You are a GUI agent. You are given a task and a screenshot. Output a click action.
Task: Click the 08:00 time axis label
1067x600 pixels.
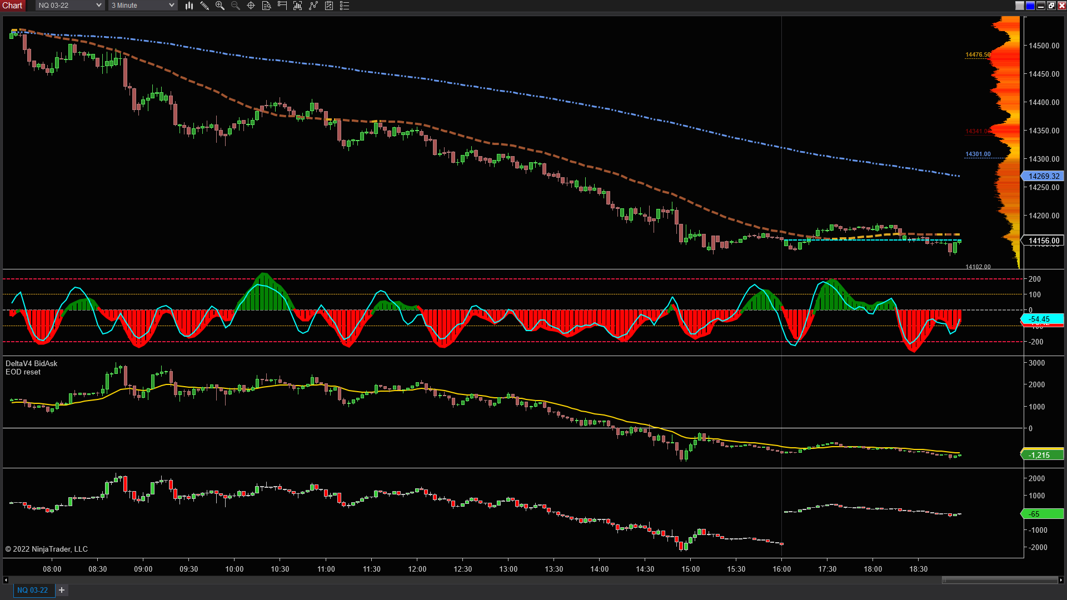point(52,569)
